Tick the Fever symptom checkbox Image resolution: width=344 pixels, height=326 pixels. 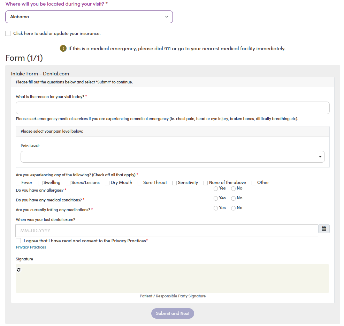(18, 183)
